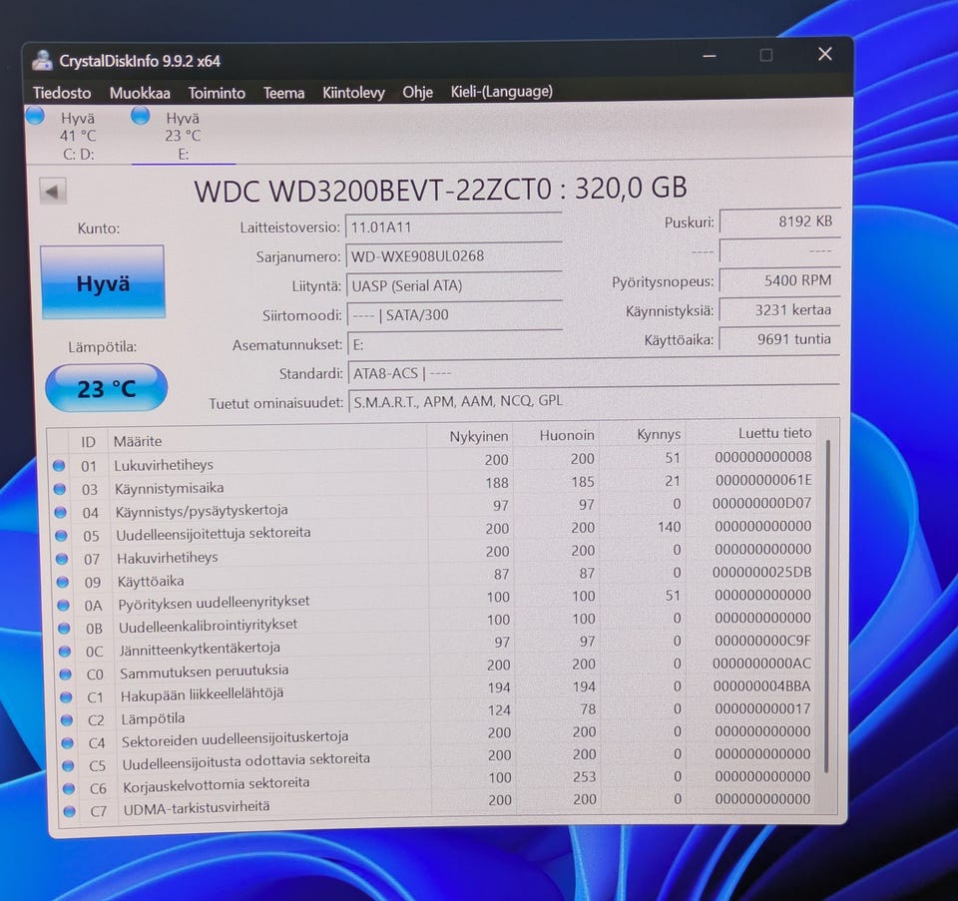Open the Ohje menu
This screenshot has width=958, height=901.
coord(418,92)
